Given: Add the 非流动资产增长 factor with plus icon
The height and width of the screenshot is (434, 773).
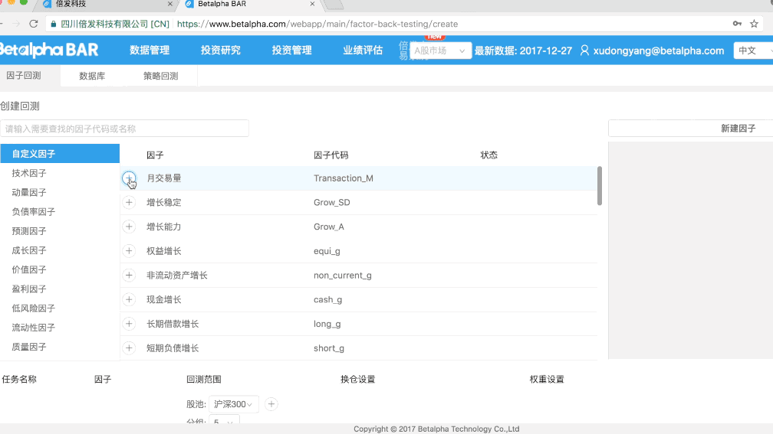Looking at the screenshot, I should (129, 275).
